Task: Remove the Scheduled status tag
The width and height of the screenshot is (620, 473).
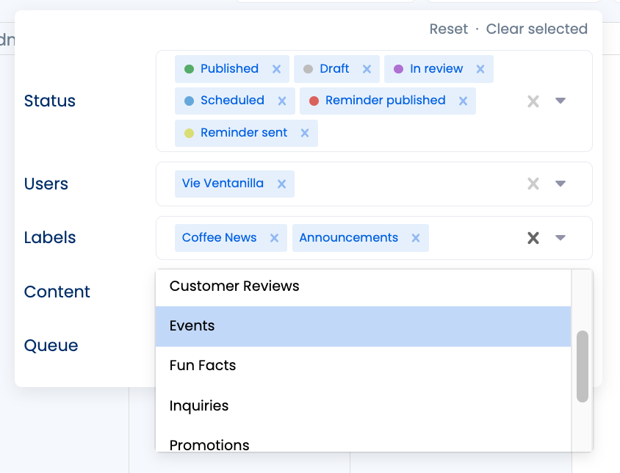Action: coord(282,101)
